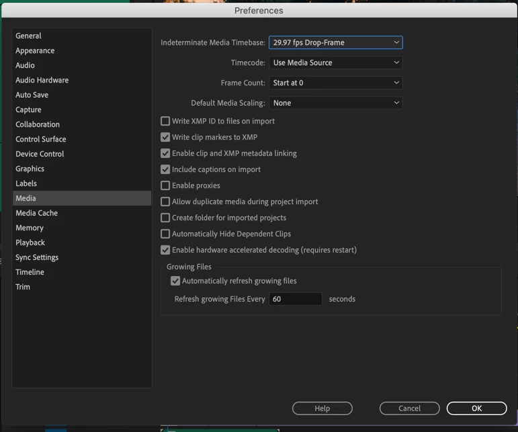Uncheck Write clip markers to XMP
Viewport: 518px width, 432px height.
pos(165,137)
